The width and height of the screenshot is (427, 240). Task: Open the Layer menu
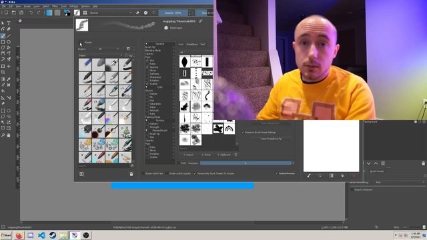(x=37, y=6)
